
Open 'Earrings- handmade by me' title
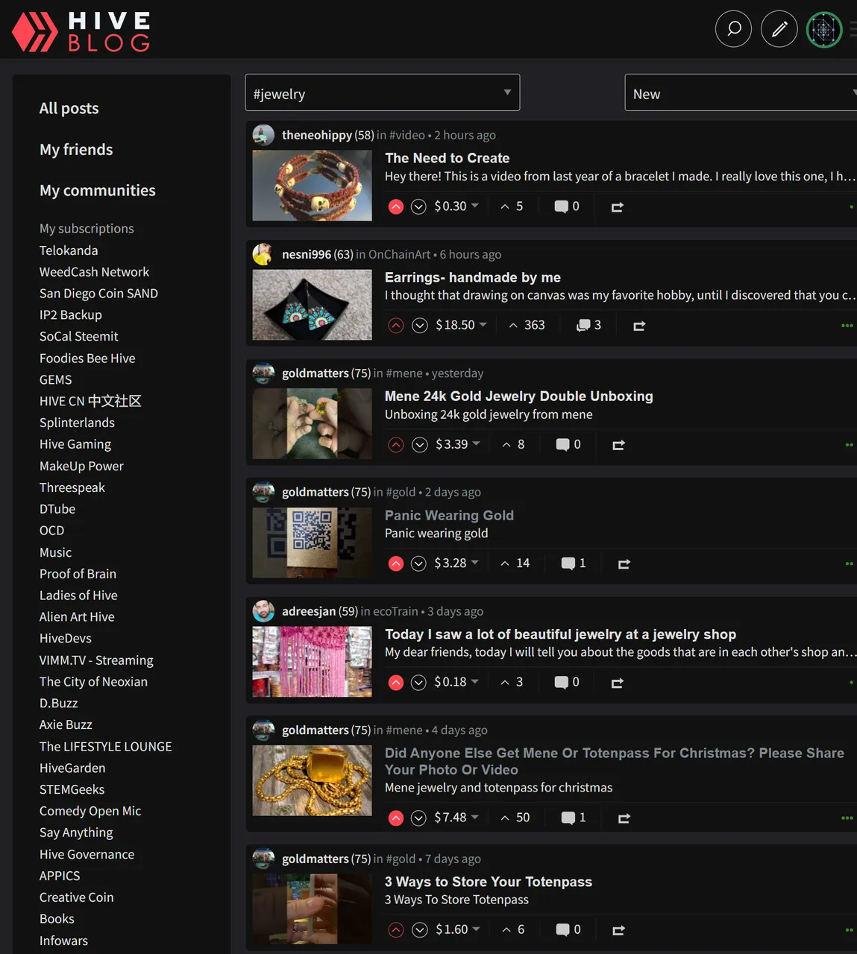pyautogui.click(x=473, y=277)
